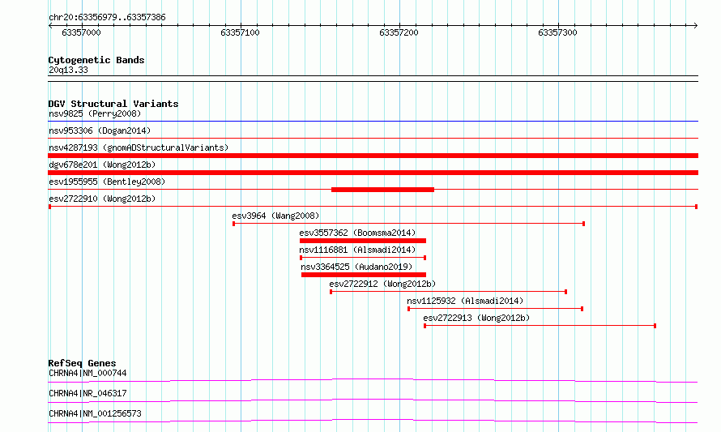Click the thick red dgv678e201 bar
This screenshot has width=721, height=432.
pos(373,173)
